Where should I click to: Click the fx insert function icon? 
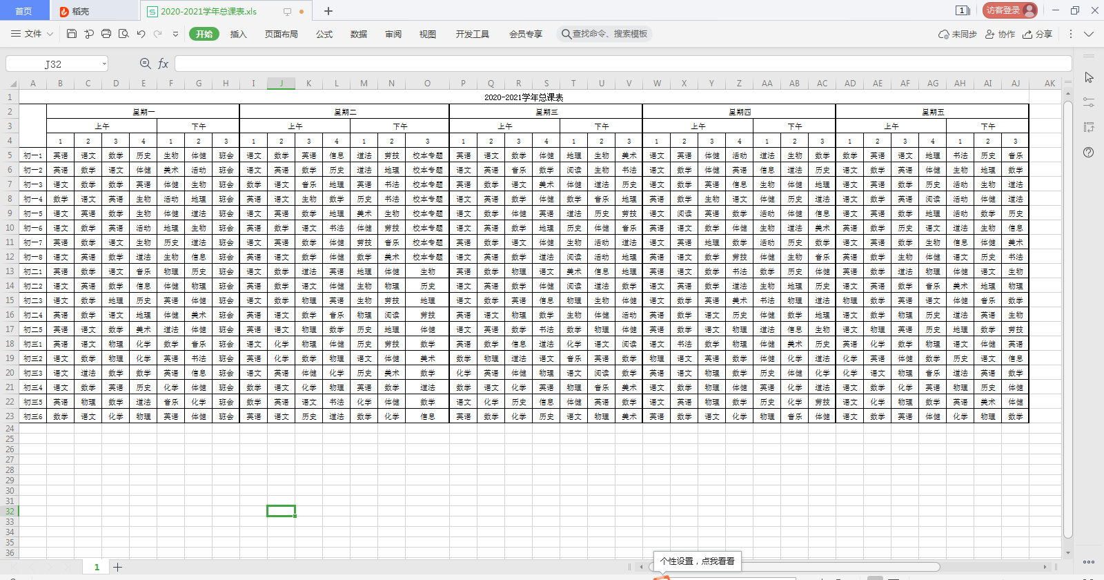(x=164, y=64)
